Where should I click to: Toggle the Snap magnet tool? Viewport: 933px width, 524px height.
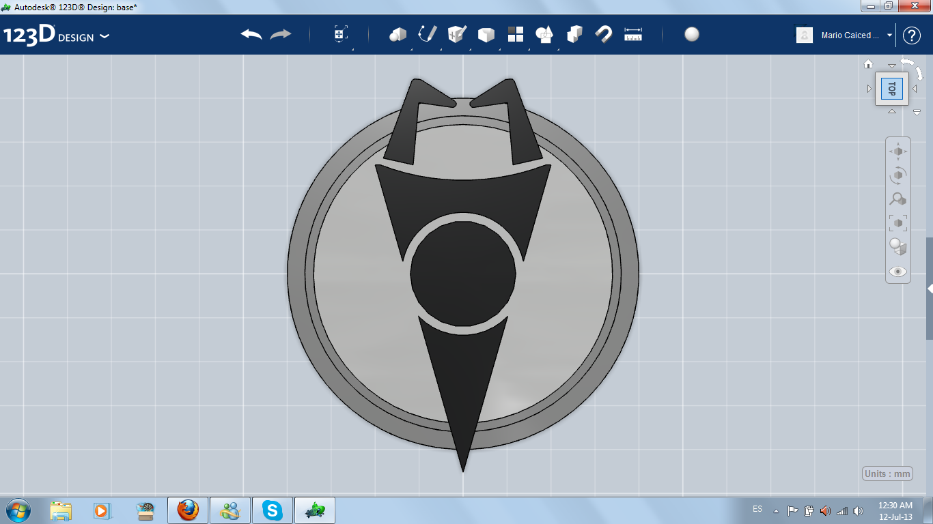pyautogui.click(x=604, y=34)
